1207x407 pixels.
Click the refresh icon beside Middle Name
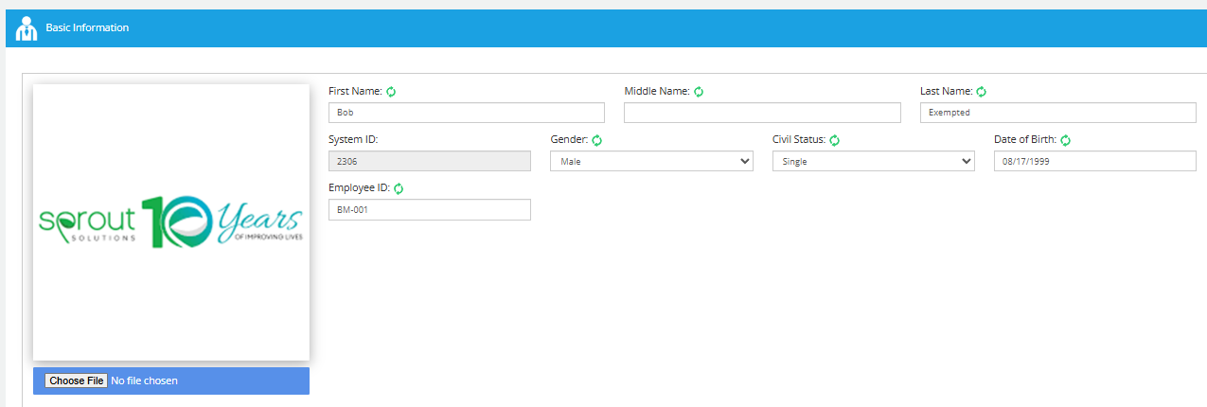699,92
